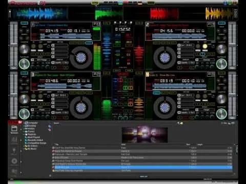Start deck 2 with its green play knob

click(221, 64)
